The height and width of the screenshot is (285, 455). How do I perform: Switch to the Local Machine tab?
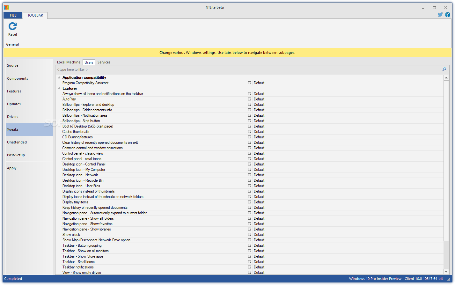(69, 62)
